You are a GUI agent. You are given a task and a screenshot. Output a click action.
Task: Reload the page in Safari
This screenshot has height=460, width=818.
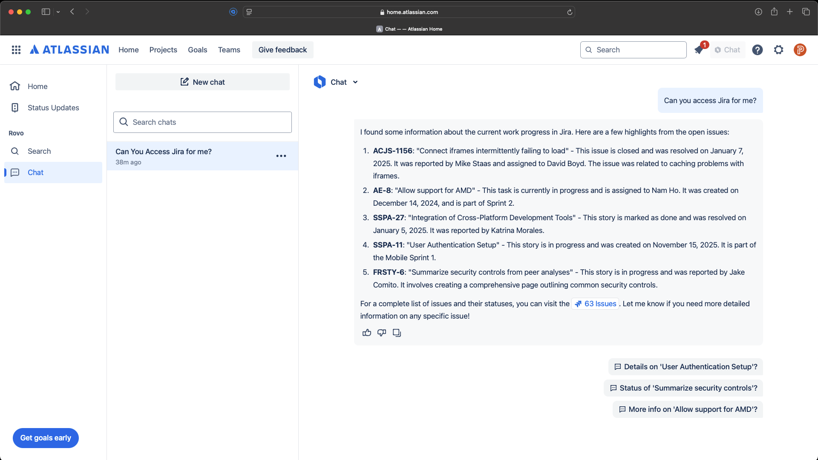click(570, 12)
